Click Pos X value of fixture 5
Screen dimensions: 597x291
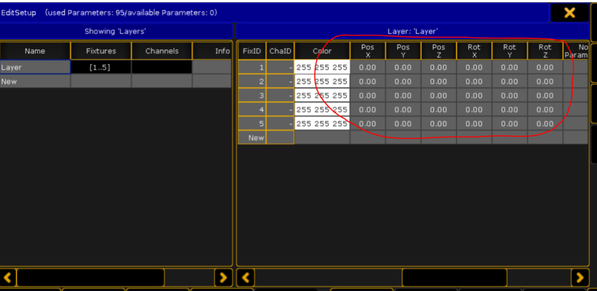coord(368,124)
